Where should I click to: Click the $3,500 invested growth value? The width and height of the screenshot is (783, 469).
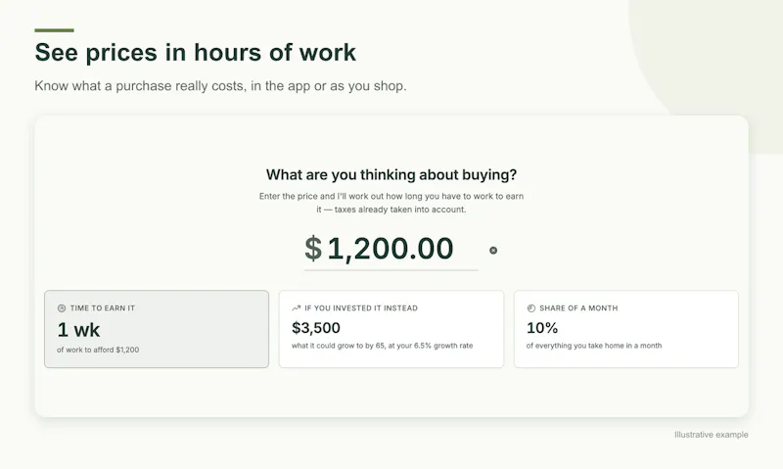(x=315, y=328)
